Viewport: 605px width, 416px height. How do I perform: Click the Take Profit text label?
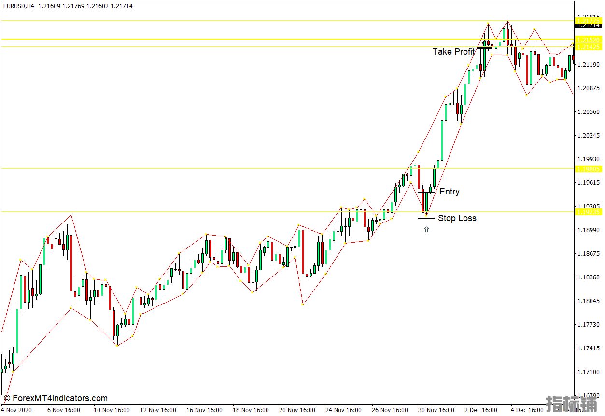tap(453, 52)
